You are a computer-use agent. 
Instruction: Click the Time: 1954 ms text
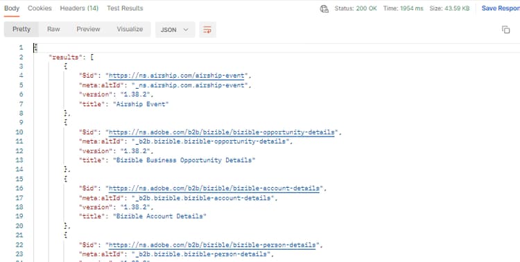pyautogui.click(x=404, y=8)
